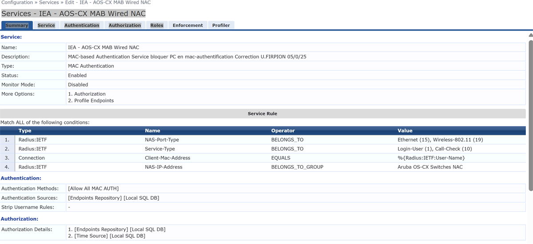This screenshot has height=244, width=533.
Task: Select the NAS-Port-Type rule row
Action: tap(263, 139)
